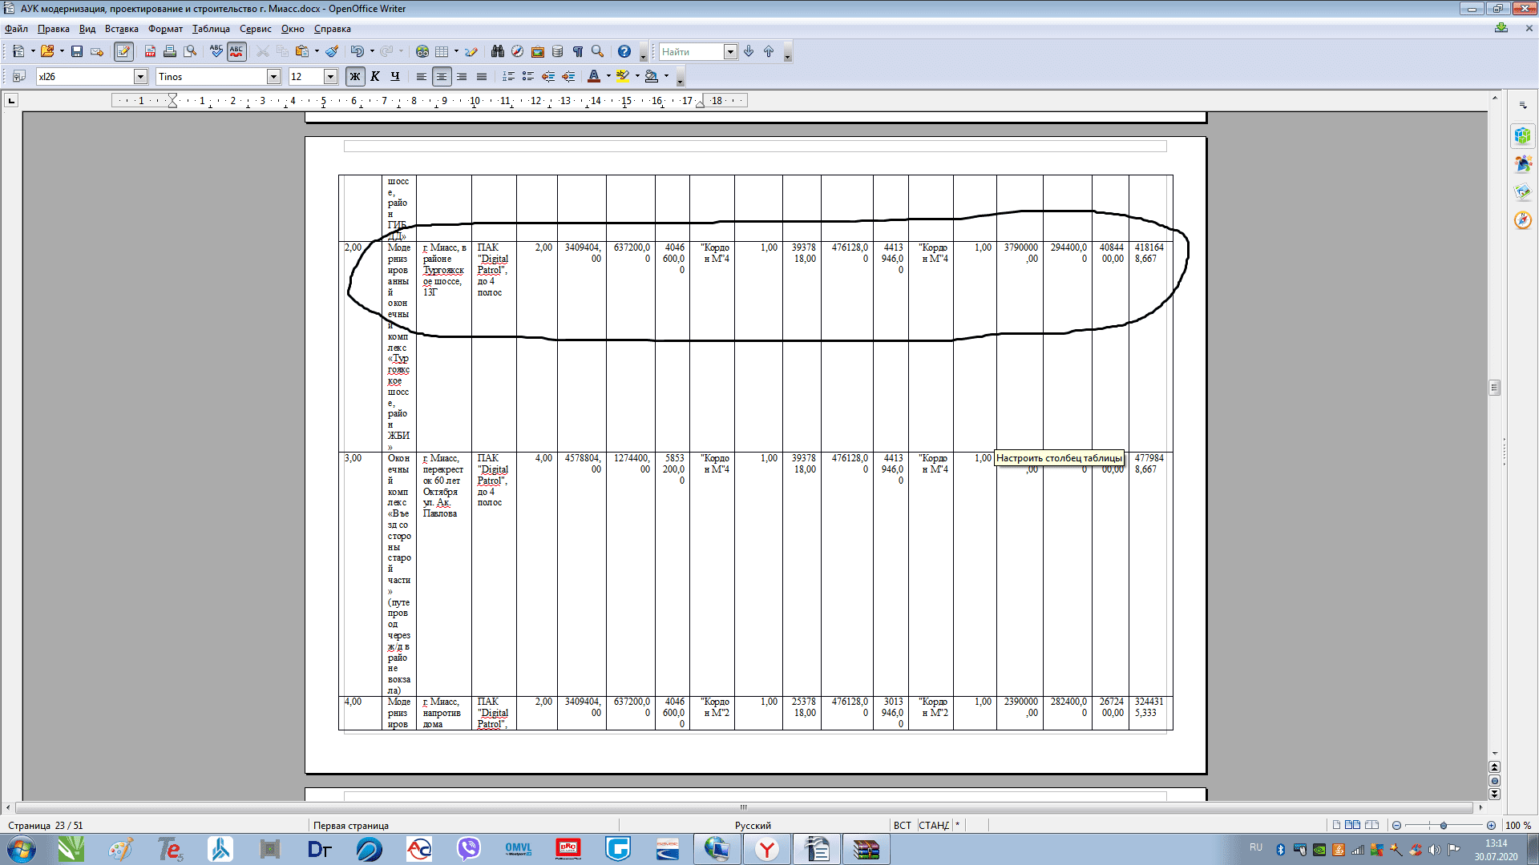Expand the font size dropdown

click(x=330, y=76)
